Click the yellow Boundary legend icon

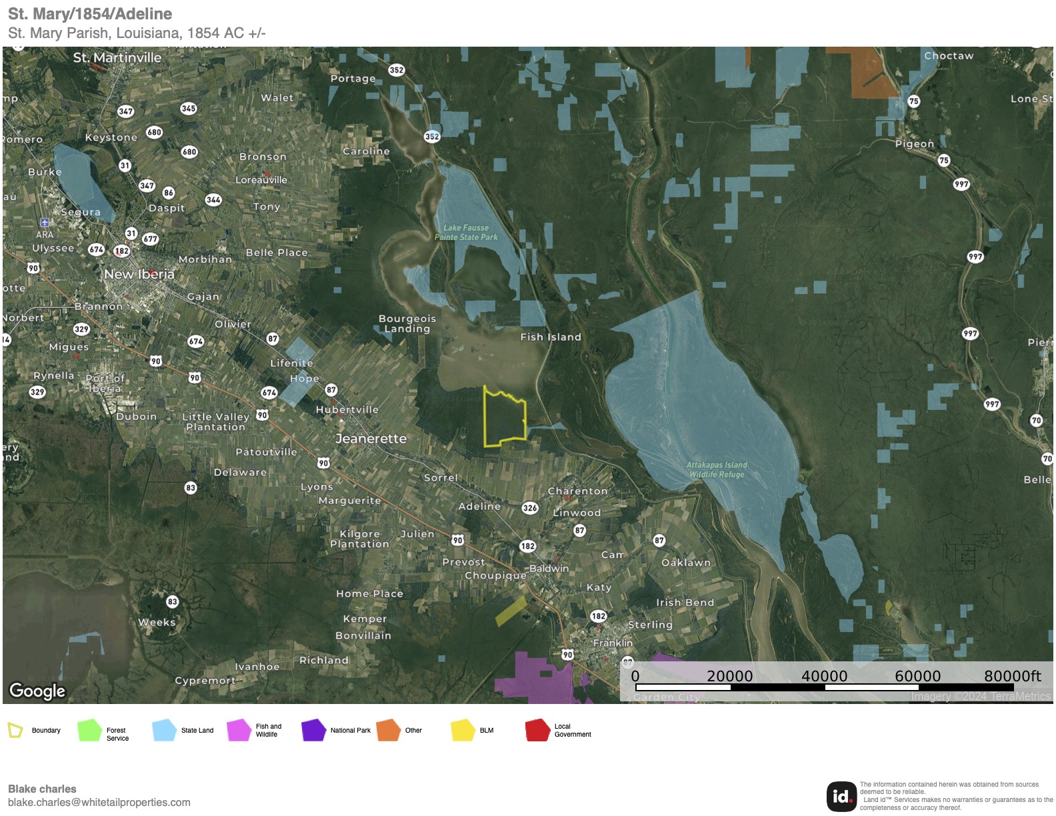[x=15, y=730]
